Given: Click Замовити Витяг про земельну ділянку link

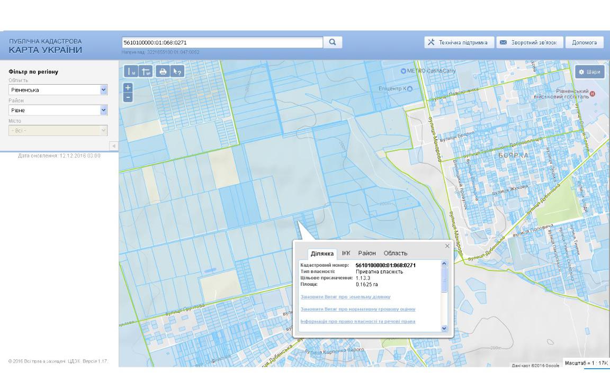Looking at the screenshot, I should click(x=345, y=297).
